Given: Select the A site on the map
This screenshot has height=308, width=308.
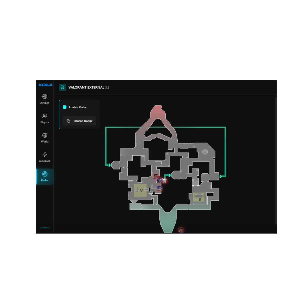Looking at the screenshot, I should click(140, 190).
